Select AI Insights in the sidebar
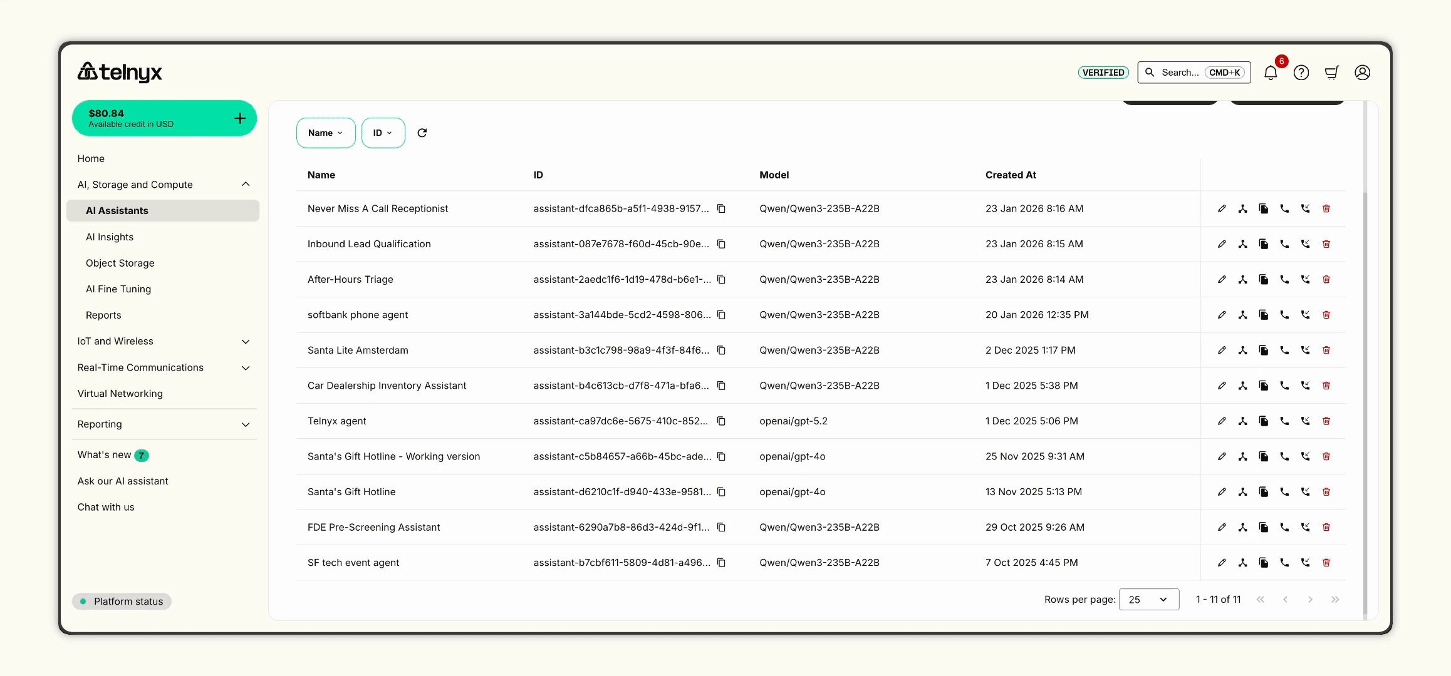The image size is (1451, 676). pos(110,237)
